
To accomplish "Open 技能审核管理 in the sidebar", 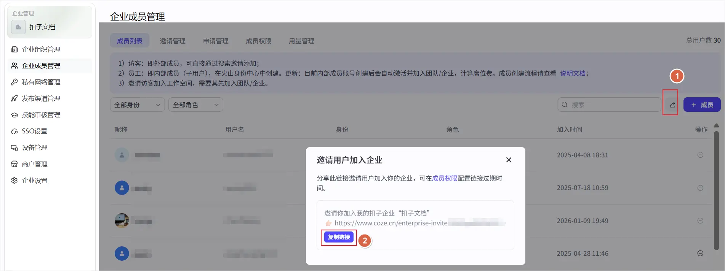I will tap(50, 115).
